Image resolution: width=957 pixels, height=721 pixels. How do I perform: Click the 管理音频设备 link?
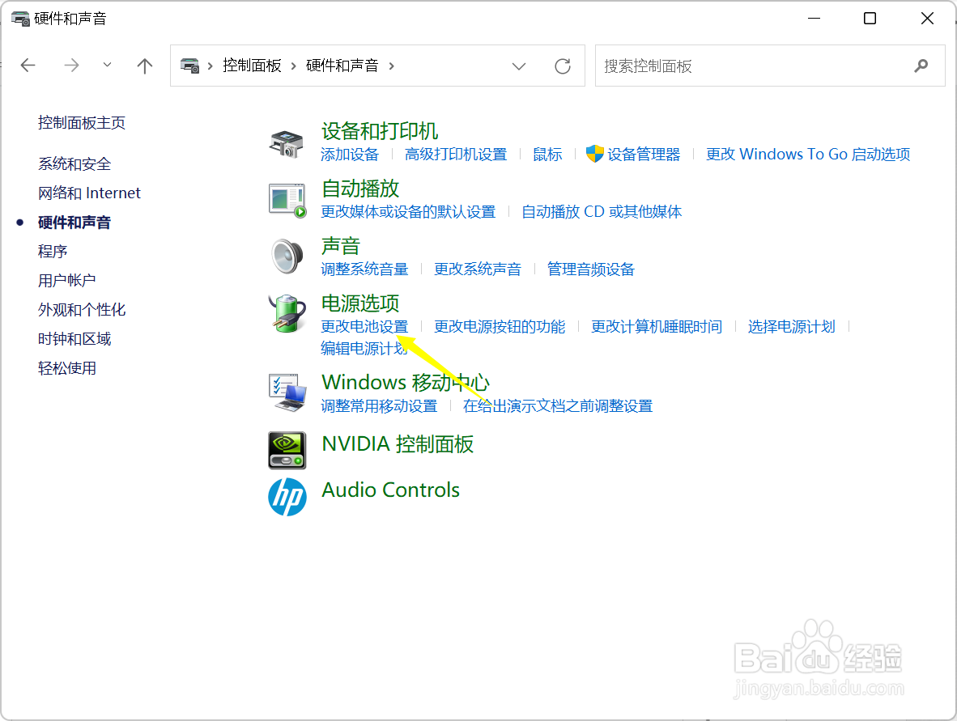590,269
